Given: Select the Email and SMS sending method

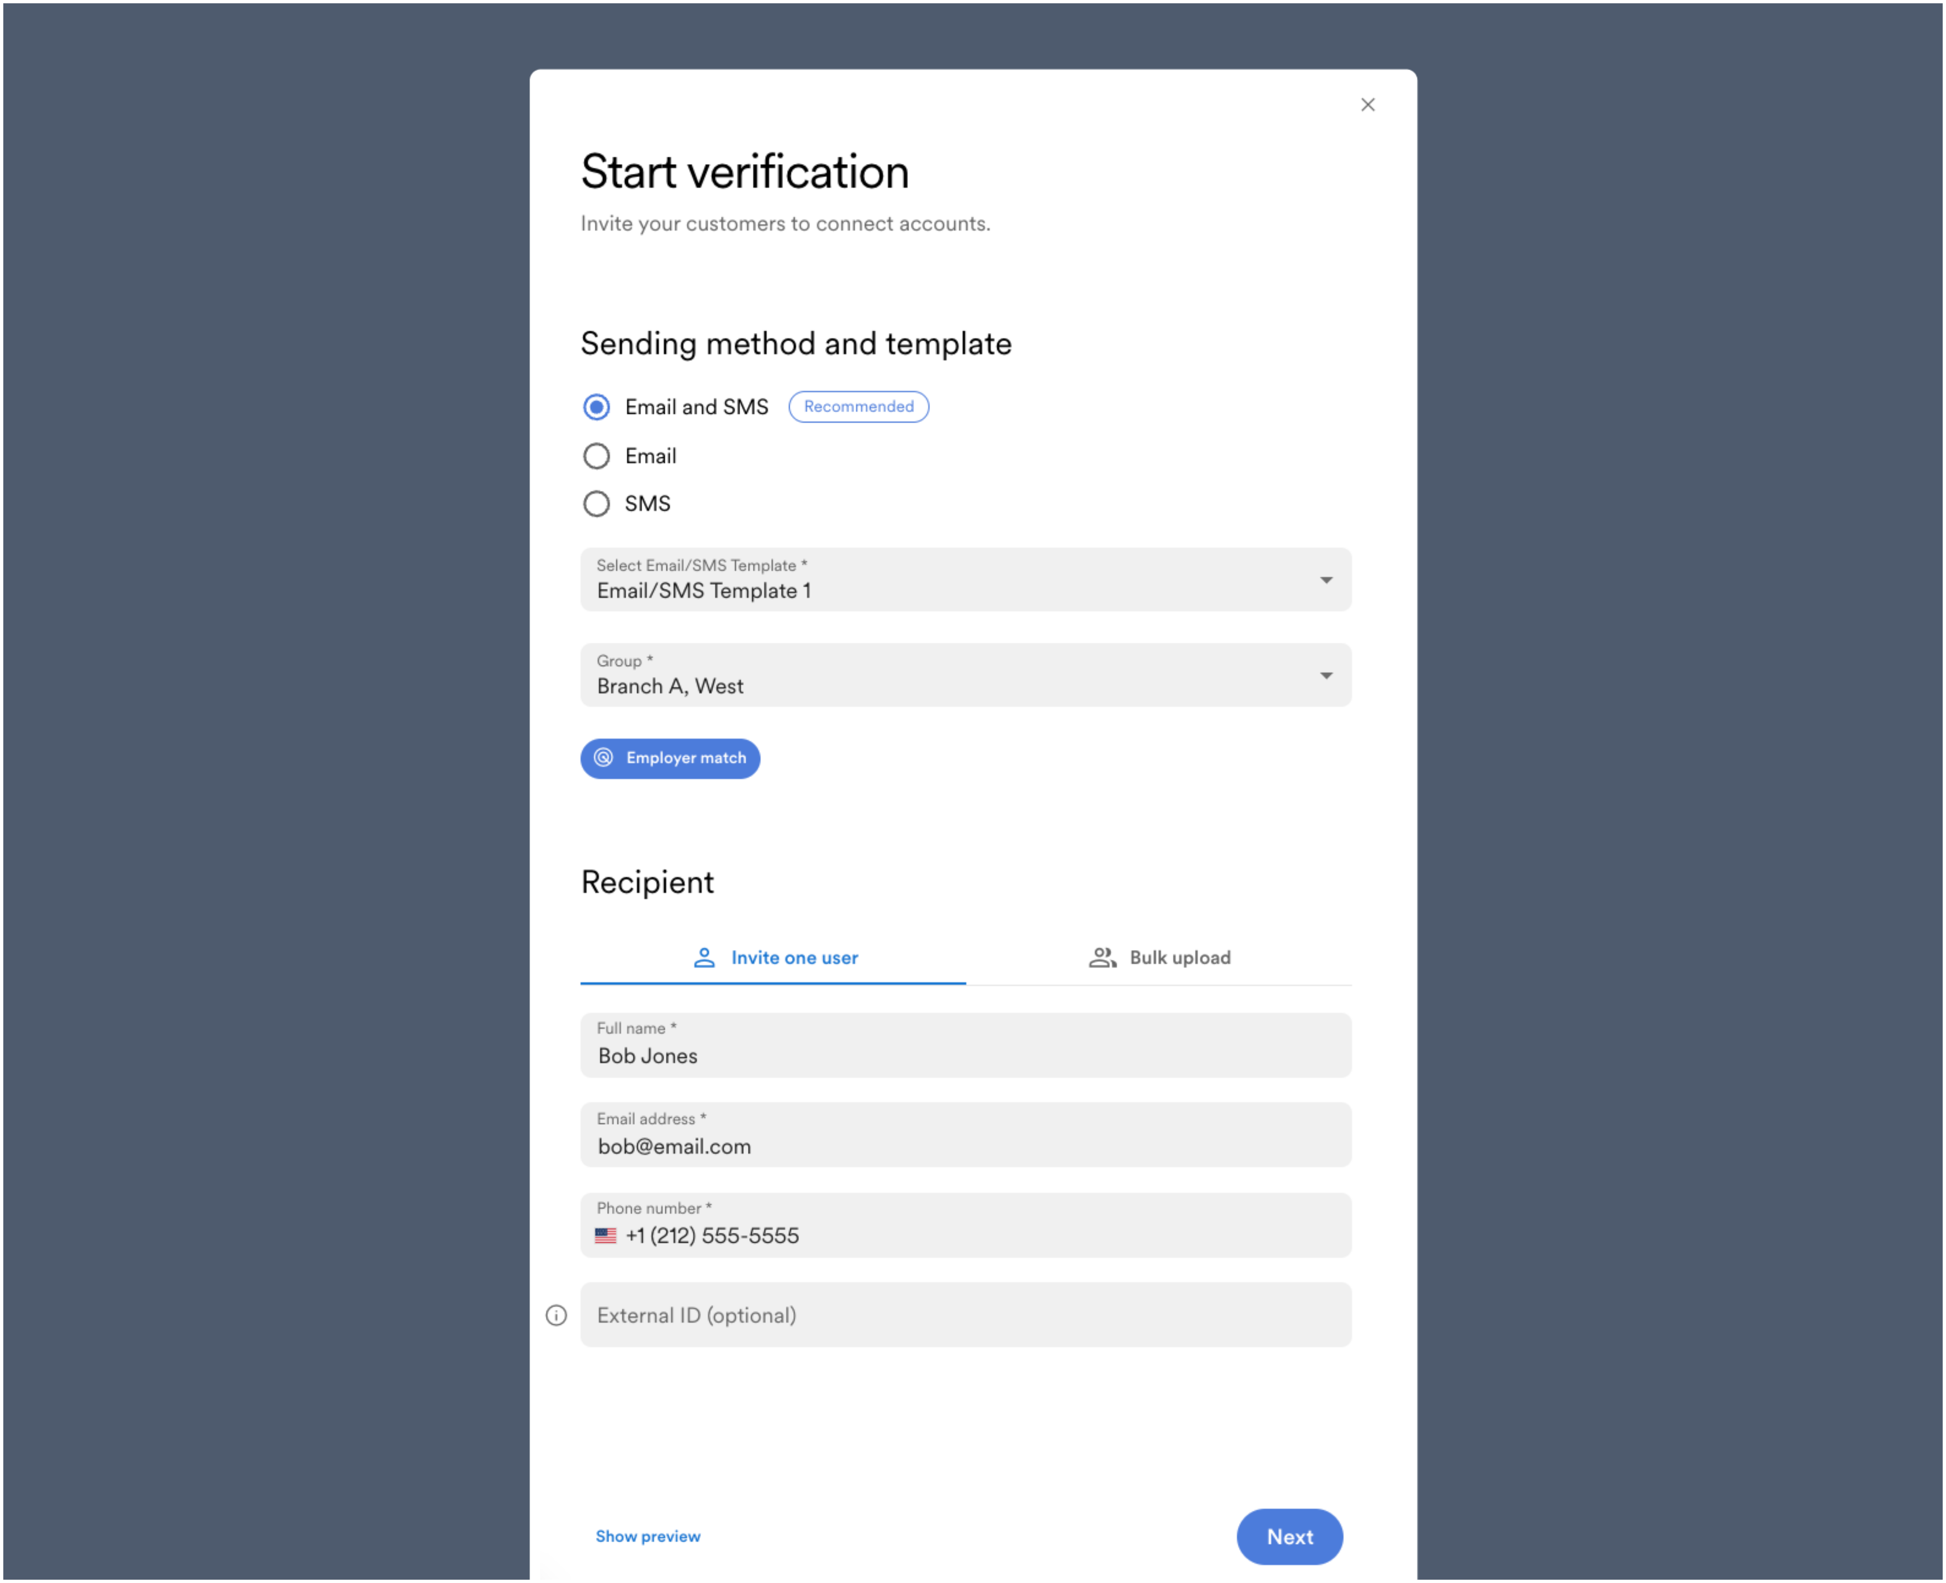Looking at the screenshot, I should [x=596, y=407].
